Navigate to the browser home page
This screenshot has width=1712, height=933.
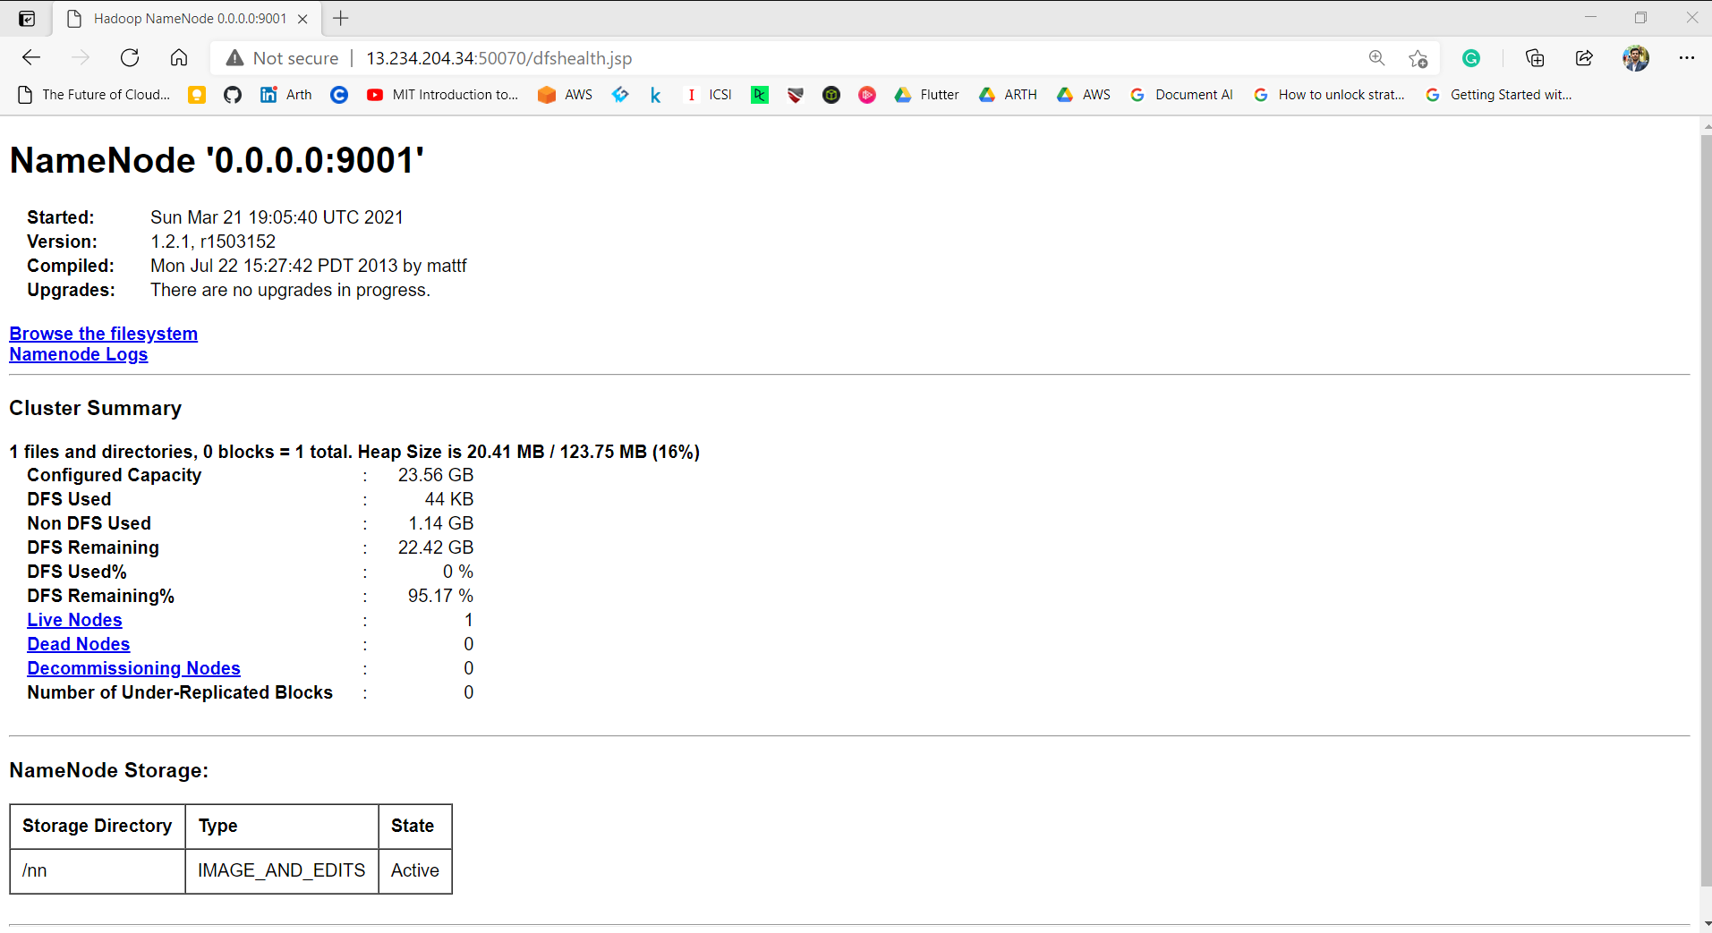pyautogui.click(x=178, y=57)
